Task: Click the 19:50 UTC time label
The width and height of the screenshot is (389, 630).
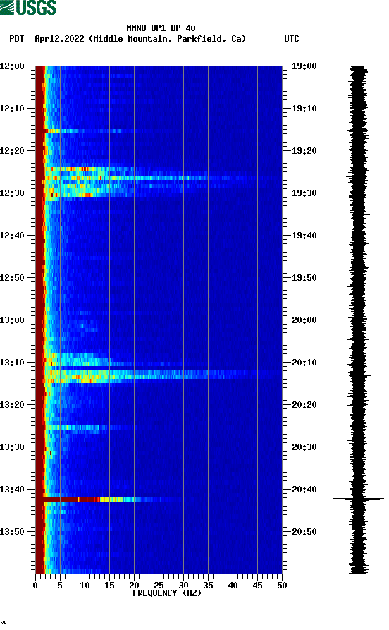Action: click(304, 278)
